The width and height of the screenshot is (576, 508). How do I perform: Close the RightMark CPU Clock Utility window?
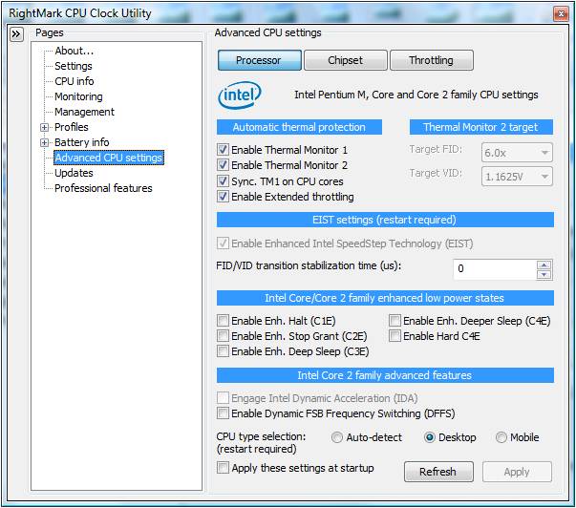pyautogui.click(x=561, y=14)
